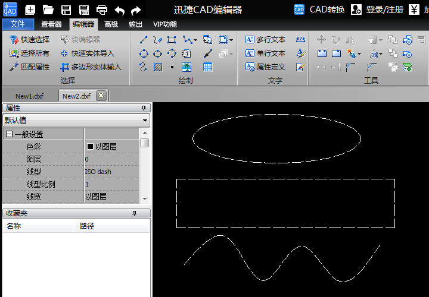Open the 图层 value 0 field
The width and height of the screenshot is (429, 297).
click(x=111, y=159)
